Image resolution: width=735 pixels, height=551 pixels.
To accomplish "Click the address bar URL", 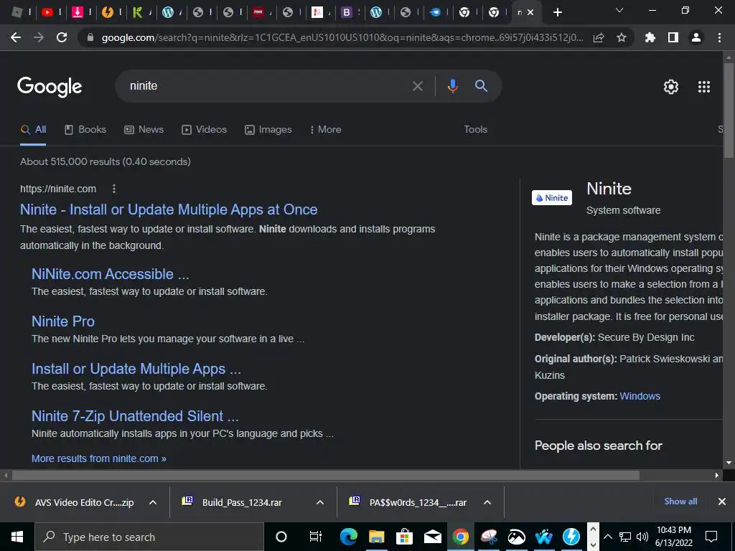I will pyautogui.click(x=342, y=37).
